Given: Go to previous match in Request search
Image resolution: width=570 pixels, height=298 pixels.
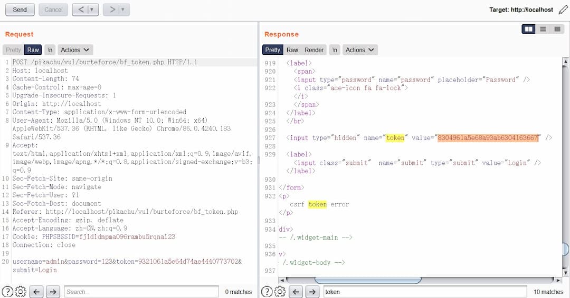Looking at the screenshot, I should [x=36, y=292].
